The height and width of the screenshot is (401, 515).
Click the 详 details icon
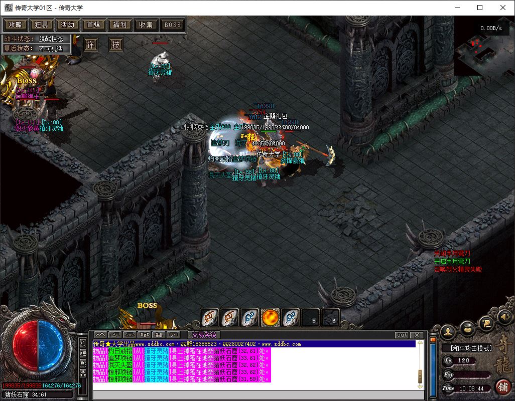click(x=91, y=45)
